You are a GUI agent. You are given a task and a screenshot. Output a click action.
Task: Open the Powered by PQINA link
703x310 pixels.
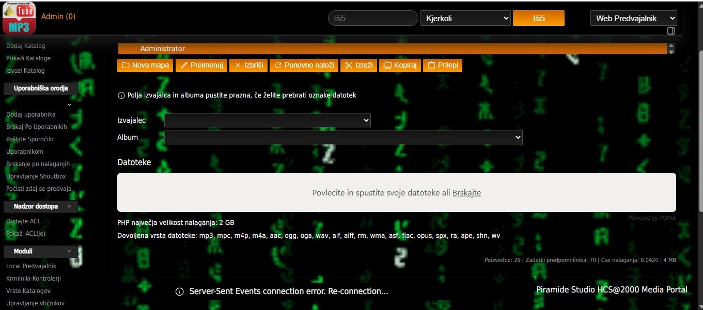652,218
